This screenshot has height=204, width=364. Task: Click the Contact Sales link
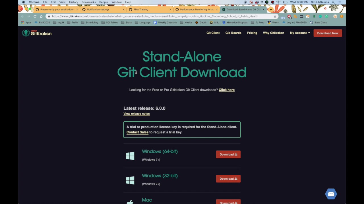tap(137, 132)
